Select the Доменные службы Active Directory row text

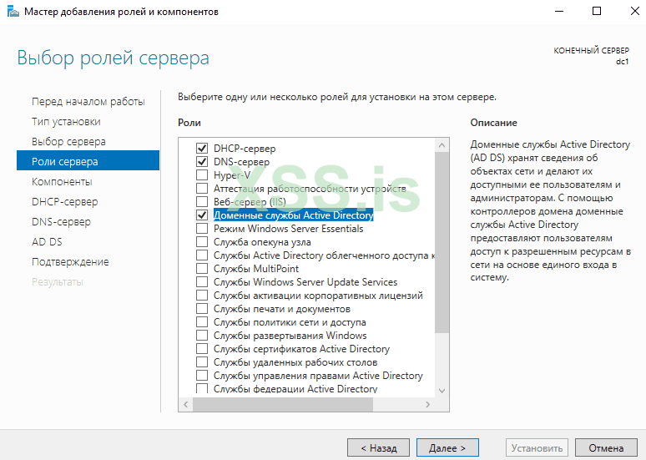point(293,215)
